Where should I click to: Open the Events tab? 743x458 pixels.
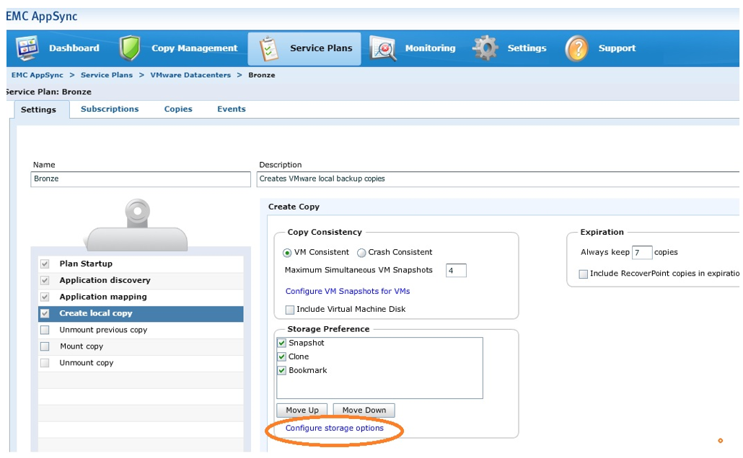pos(232,109)
